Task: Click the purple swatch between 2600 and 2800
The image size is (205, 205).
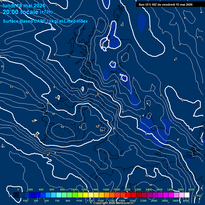Action: click(x=155, y=195)
